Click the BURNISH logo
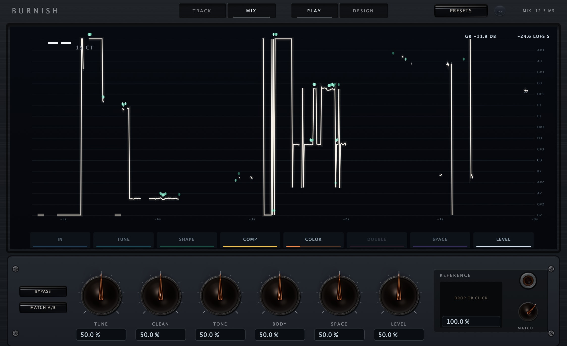The image size is (567, 346). pos(35,11)
